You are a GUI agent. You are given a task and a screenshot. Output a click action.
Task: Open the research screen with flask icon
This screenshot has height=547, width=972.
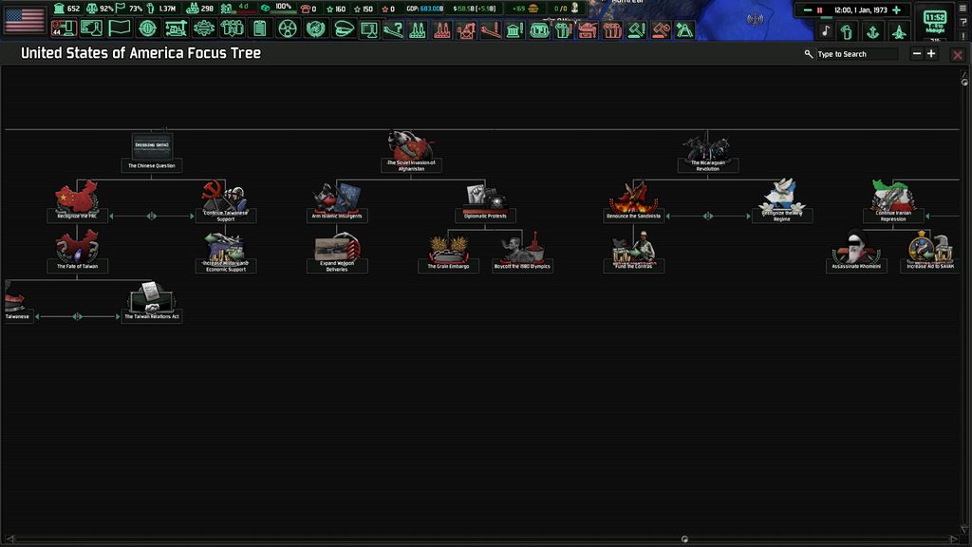pyautogui.click(x=91, y=28)
